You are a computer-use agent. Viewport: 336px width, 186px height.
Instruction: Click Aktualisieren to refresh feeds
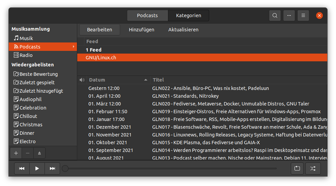tap(183, 30)
